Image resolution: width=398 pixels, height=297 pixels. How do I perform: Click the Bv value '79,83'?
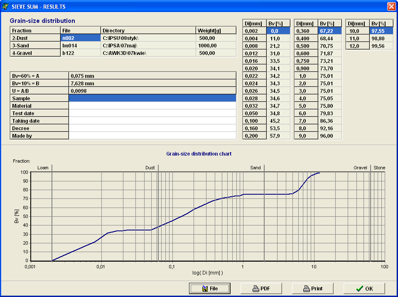330,113
